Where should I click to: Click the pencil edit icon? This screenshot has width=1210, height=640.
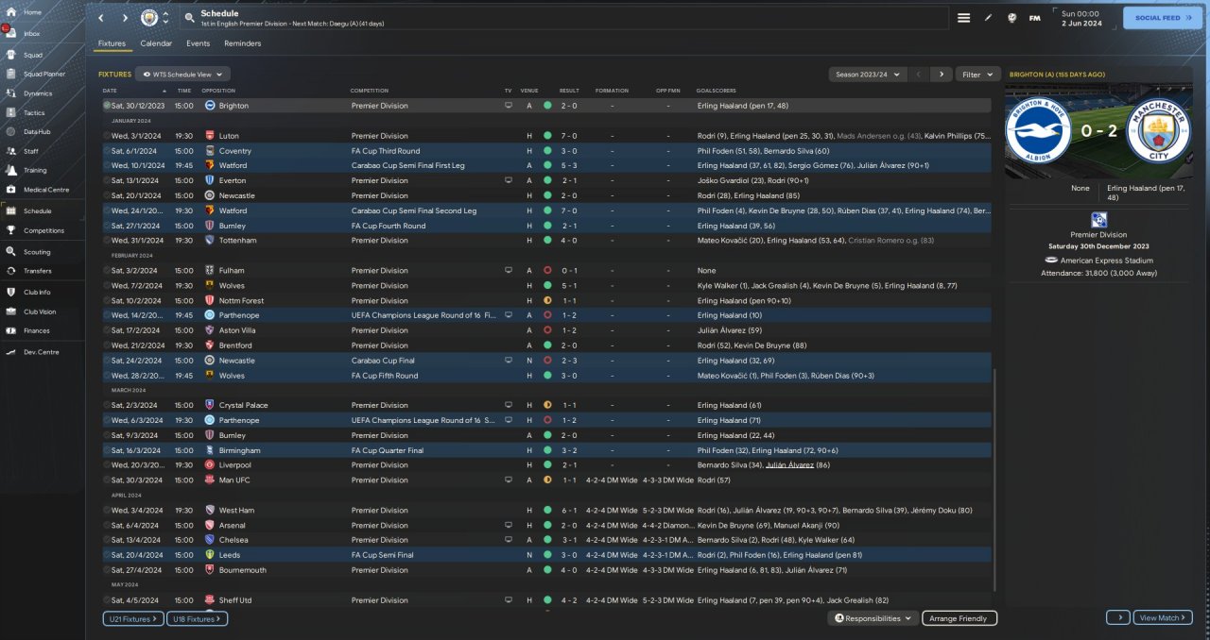[x=989, y=18]
